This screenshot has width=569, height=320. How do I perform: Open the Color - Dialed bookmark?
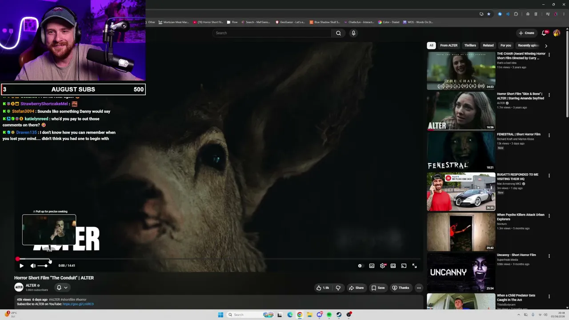389,22
